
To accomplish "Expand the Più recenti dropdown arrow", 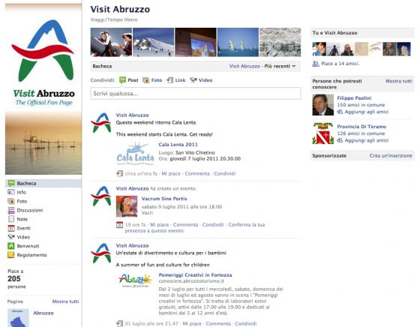I will [294, 66].
